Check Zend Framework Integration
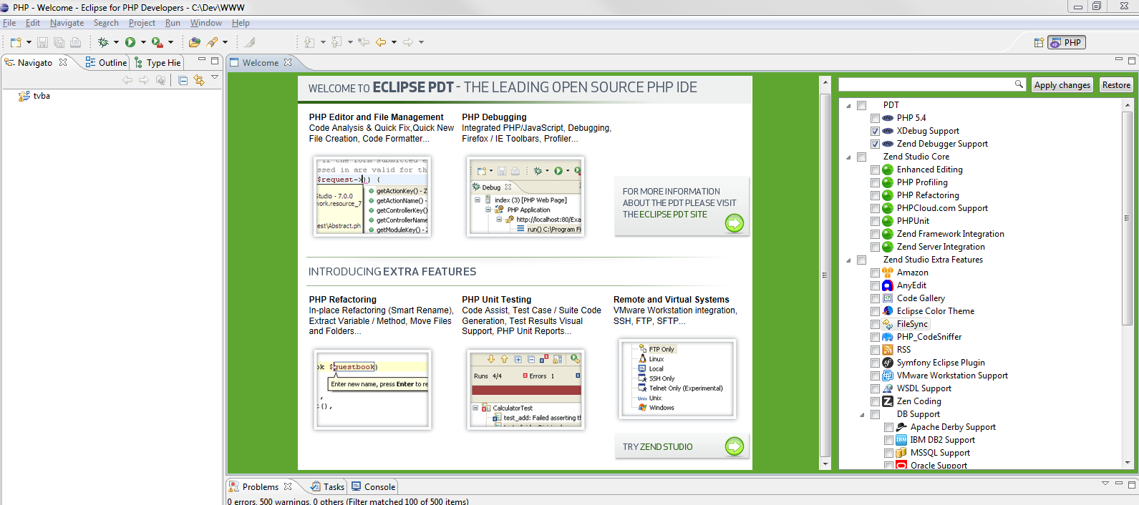 point(875,234)
